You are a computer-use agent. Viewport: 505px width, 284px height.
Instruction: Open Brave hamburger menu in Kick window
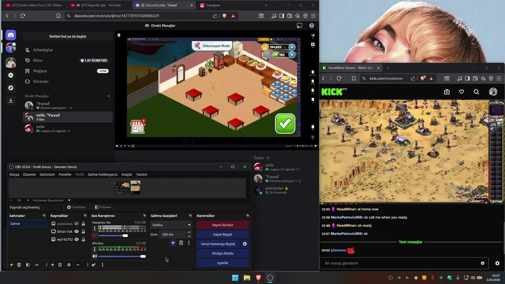(x=499, y=78)
